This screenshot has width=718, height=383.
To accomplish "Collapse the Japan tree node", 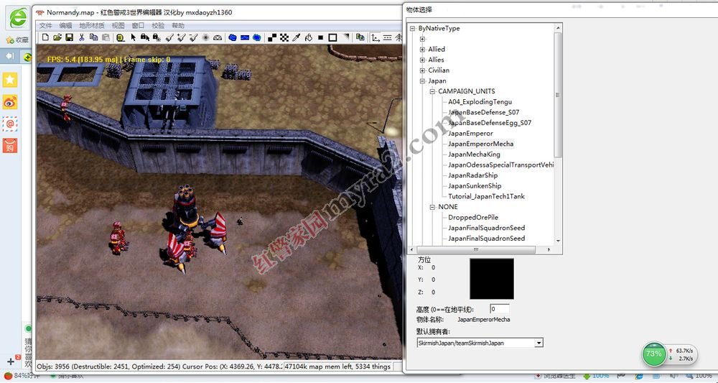I will pos(422,81).
